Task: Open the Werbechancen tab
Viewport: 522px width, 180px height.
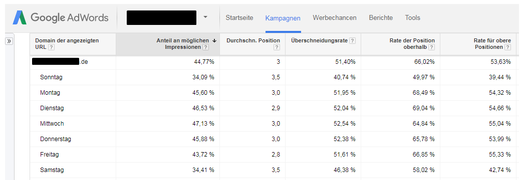Action: click(x=335, y=17)
